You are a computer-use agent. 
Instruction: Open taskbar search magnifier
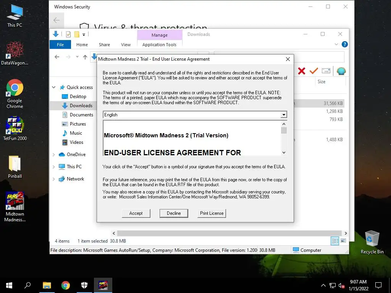[x=27, y=285]
